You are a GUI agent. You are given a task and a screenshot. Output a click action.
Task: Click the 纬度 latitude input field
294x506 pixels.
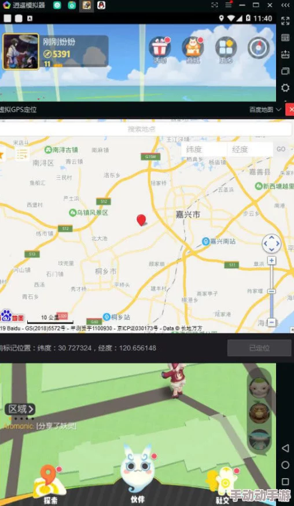204,149
